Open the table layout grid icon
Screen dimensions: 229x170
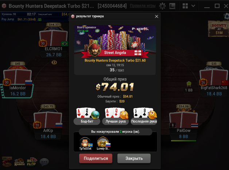coord(185,6)
